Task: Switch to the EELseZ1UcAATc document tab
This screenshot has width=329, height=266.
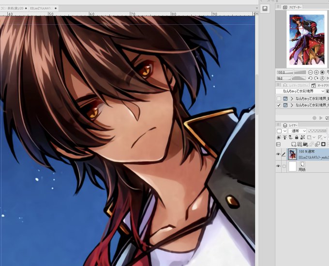Action: pos(44,8)
